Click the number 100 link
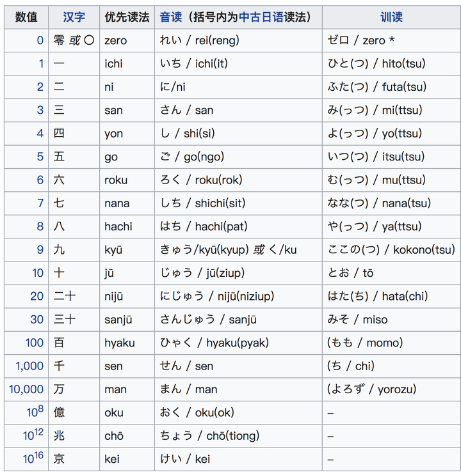The image size is (461, 475). (x=35, y=343)
